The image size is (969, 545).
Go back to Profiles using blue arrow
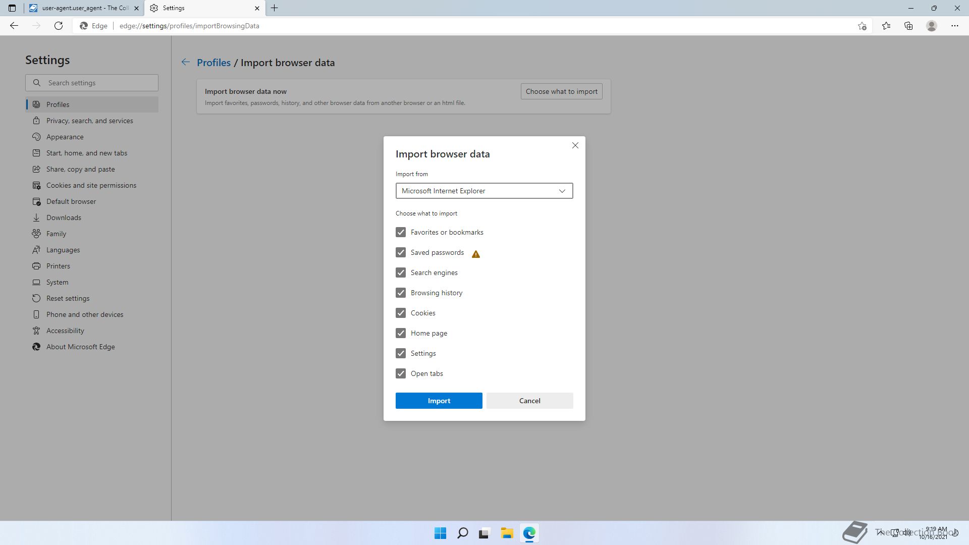[186, 62]
